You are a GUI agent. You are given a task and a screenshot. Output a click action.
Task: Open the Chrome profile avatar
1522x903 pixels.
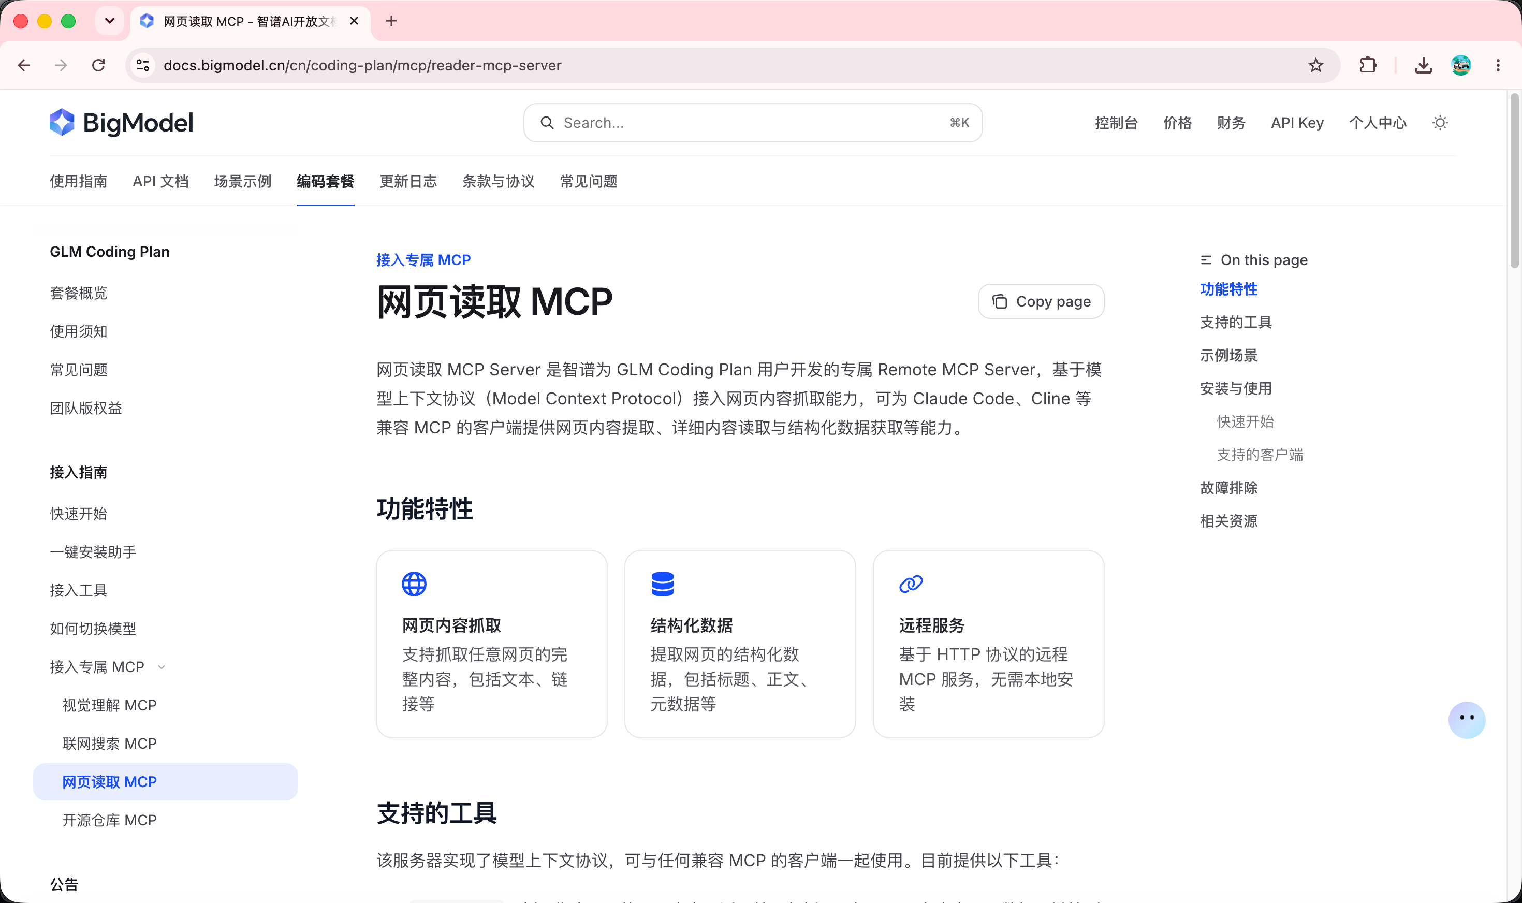click(1460, 65)
